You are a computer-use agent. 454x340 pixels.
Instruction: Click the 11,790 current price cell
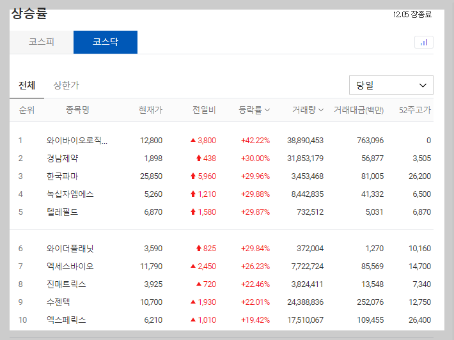[151, 267]
